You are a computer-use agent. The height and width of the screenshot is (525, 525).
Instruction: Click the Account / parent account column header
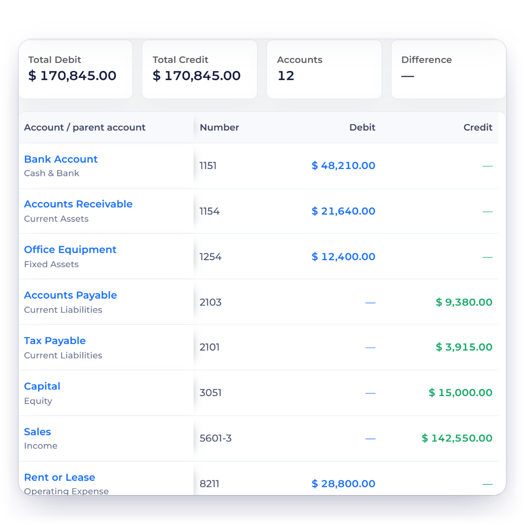[85, 127]
